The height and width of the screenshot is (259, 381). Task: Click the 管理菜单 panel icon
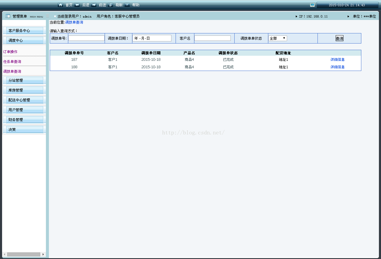pos(8,16)
